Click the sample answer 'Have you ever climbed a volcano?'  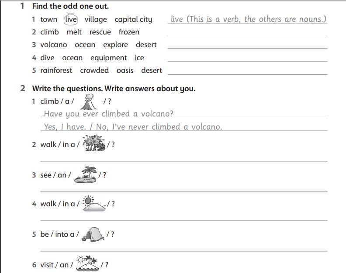[x=109, y=114]
